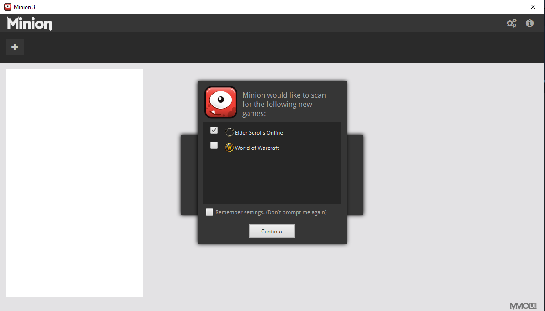Add a game with plus button
The image size is (545, 311).
[x=15, y=47]
